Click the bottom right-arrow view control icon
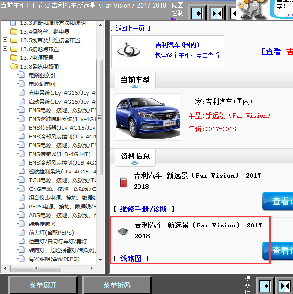Screen dimensions: 293x294 265,286
